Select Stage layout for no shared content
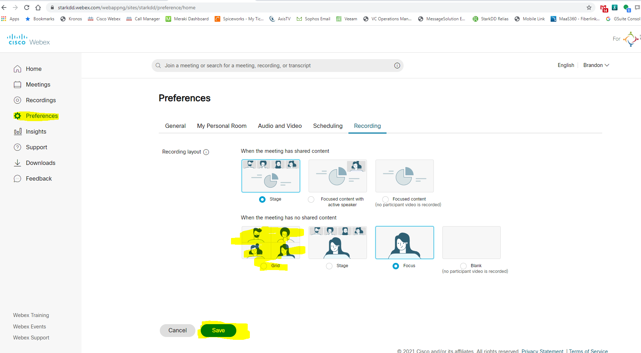 tap(329, 266)
